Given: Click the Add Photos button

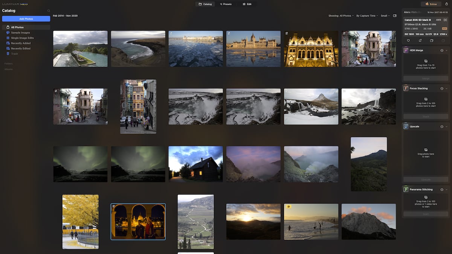Looking at the screenshot, I should [x=26, y=18].
